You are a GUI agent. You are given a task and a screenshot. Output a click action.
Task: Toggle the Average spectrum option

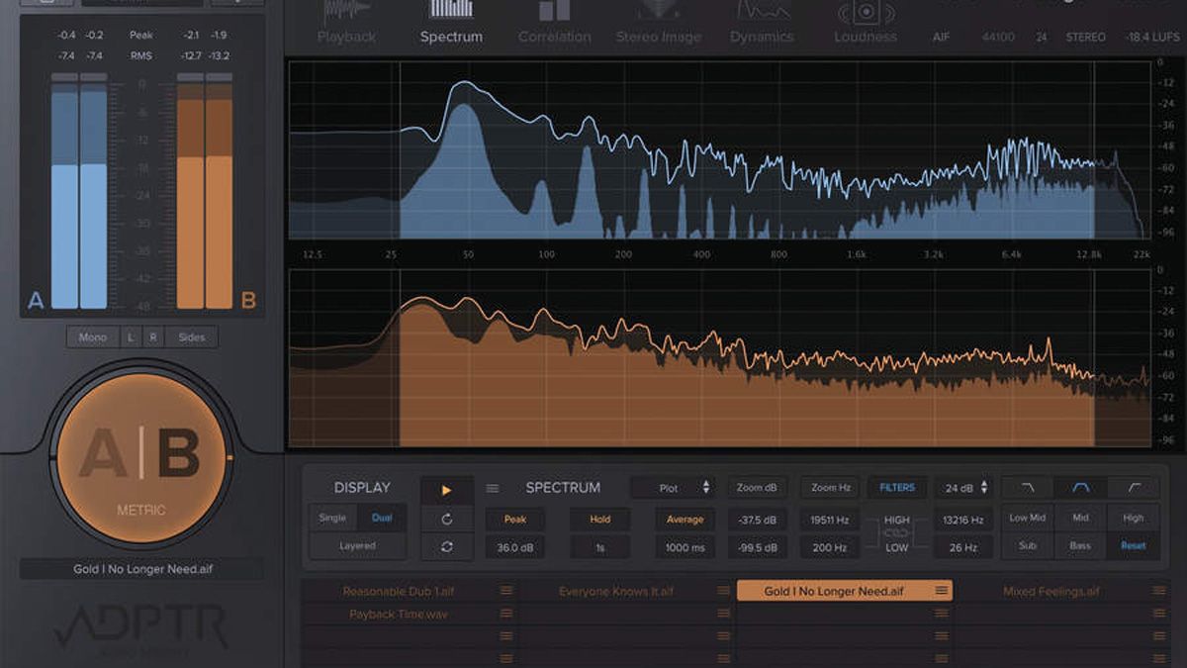click(685, 519)
